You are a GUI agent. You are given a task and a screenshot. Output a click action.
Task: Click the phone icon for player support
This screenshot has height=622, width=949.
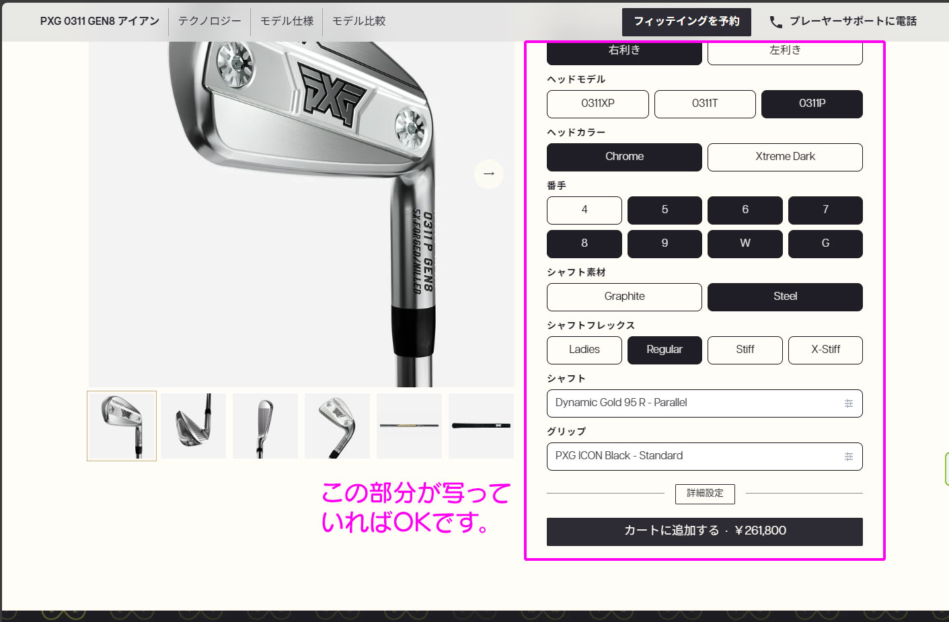click(775, 22)
